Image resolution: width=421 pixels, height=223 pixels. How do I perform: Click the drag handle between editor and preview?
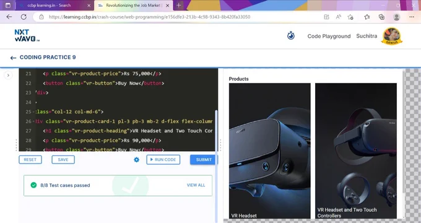[x=220, y=145]
